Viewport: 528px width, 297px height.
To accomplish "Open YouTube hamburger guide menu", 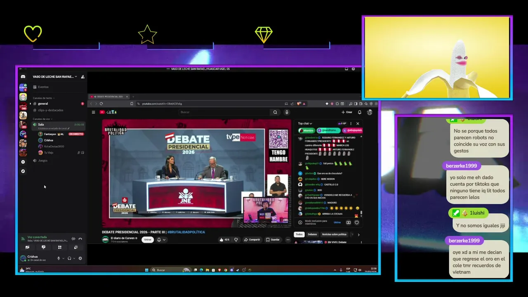I will (93, 112).
